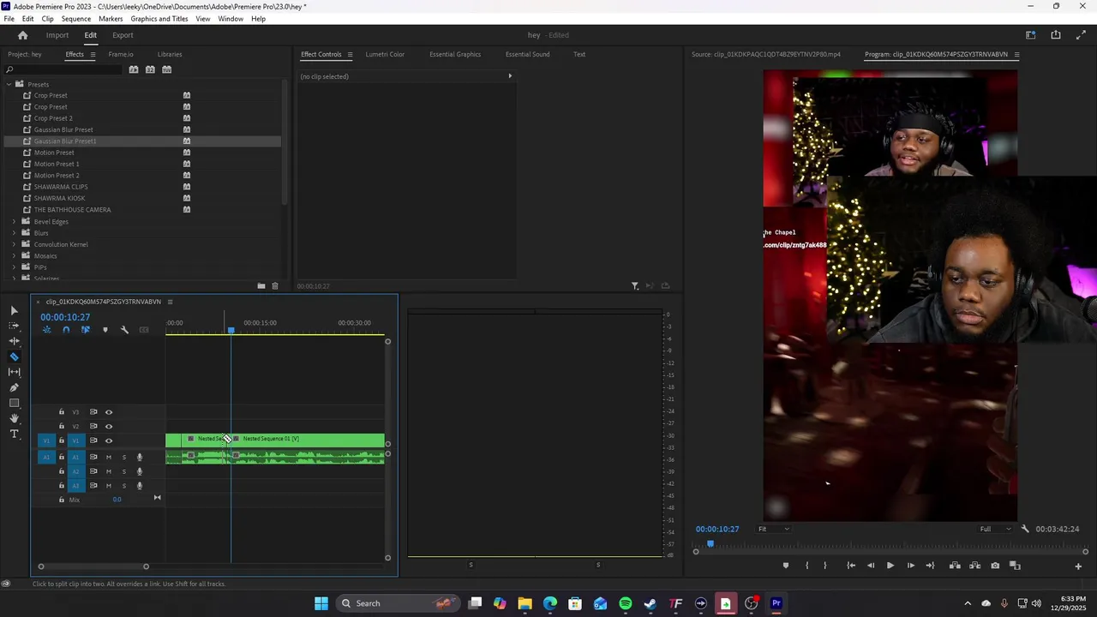This screenshot has width=1097, height=617.
Task: Expand the Bevel Edges folder
Action: 14,222
